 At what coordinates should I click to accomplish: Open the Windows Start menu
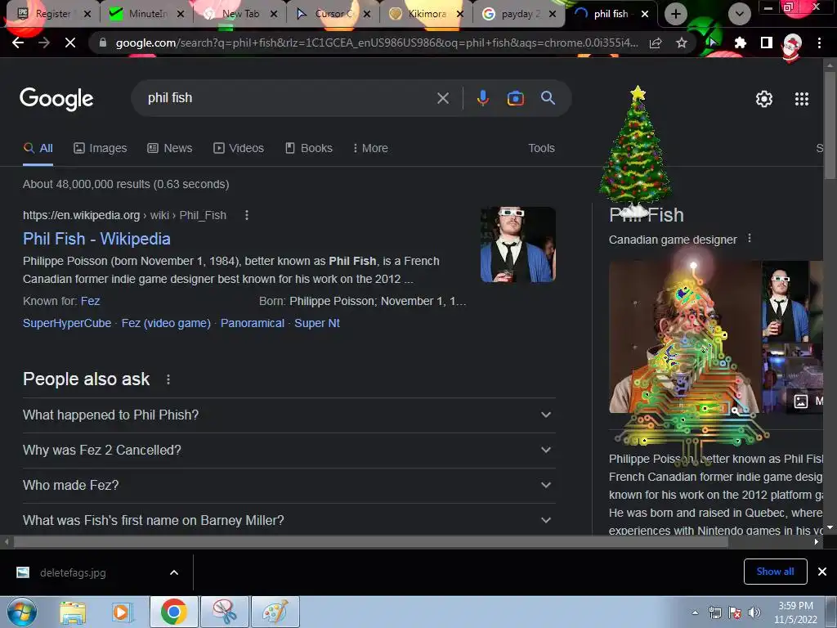pyautogui.click(x=22, y=612)
